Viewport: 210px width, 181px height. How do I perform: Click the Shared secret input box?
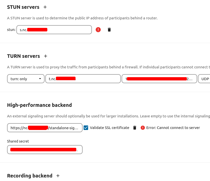[x=45, y=149]
